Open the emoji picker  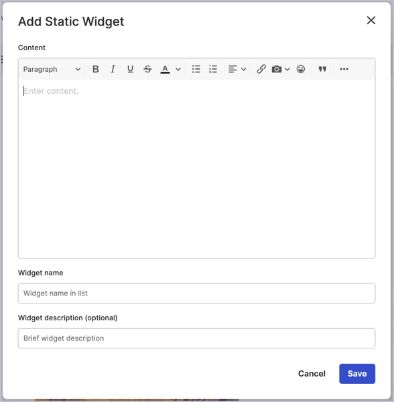pos(301,69)
